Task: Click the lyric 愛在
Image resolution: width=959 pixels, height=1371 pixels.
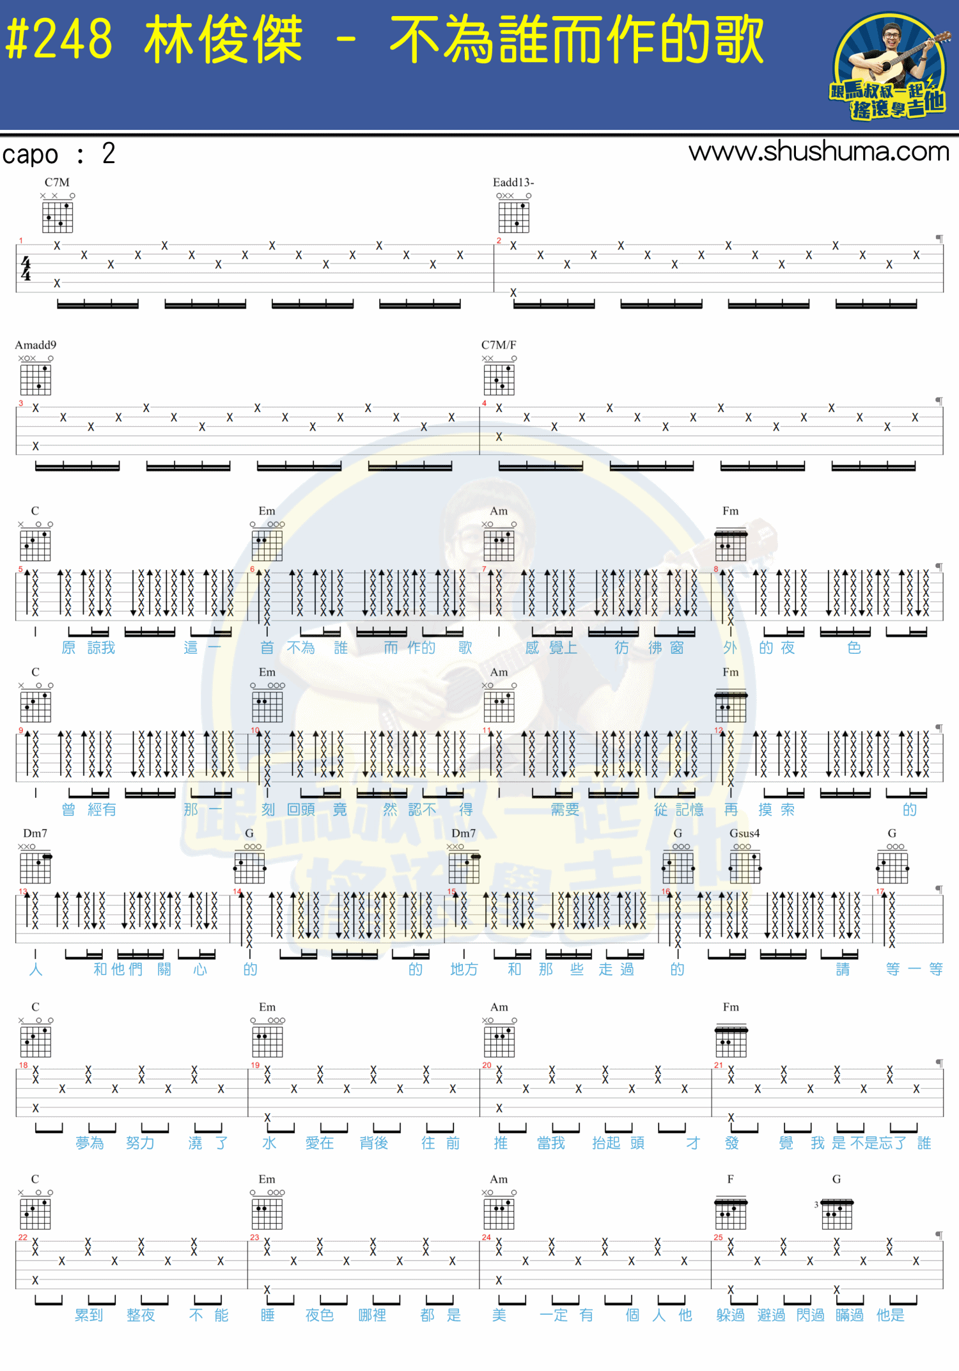Action: [x=320, y=1143]
